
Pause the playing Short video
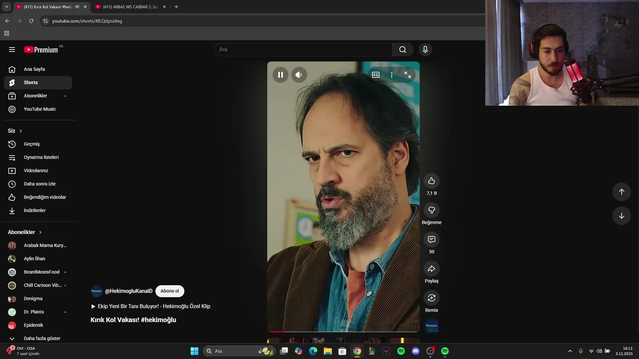[281, 75]
